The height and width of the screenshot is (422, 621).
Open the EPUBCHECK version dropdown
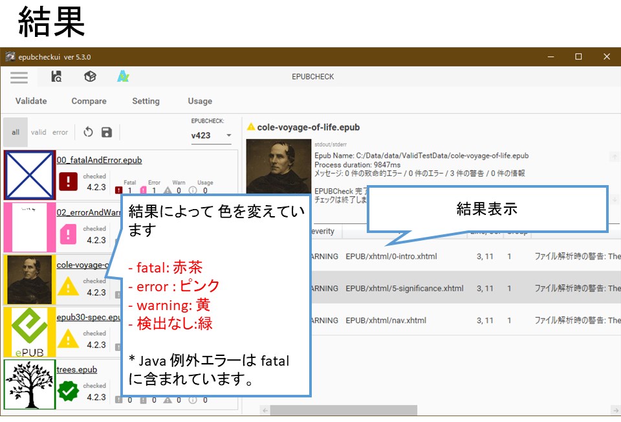229,134
